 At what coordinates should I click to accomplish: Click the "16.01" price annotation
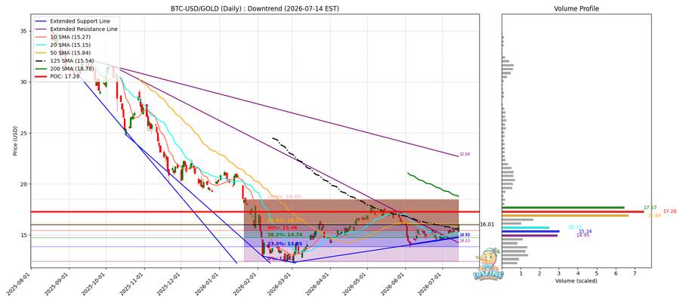pyautogui.click(x=487, y=224)
